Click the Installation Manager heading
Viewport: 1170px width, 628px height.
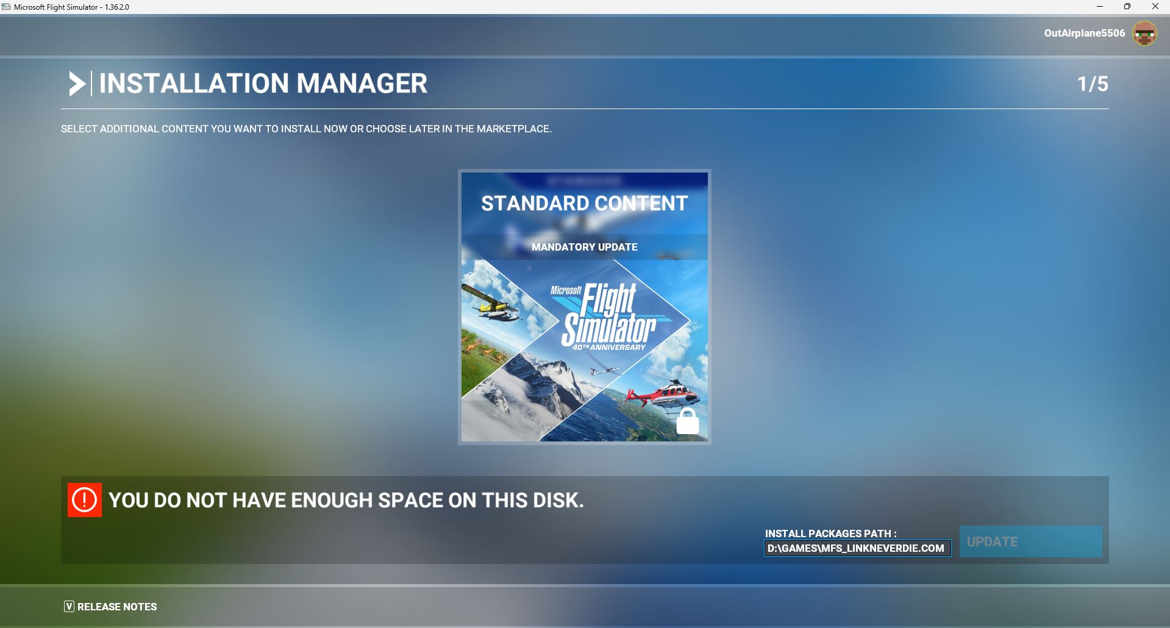[x=263, y=84]
